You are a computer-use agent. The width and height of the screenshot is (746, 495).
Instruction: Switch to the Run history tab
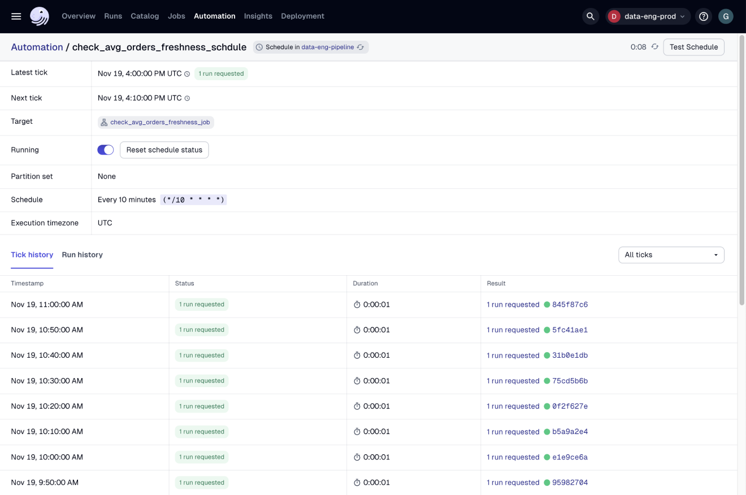click(82, 254)
